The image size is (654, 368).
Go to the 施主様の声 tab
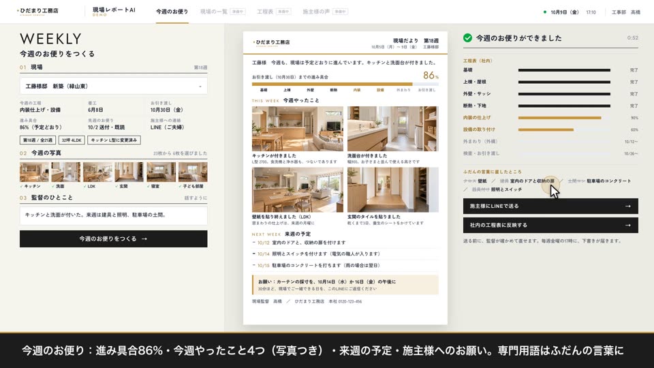point(326,12)
